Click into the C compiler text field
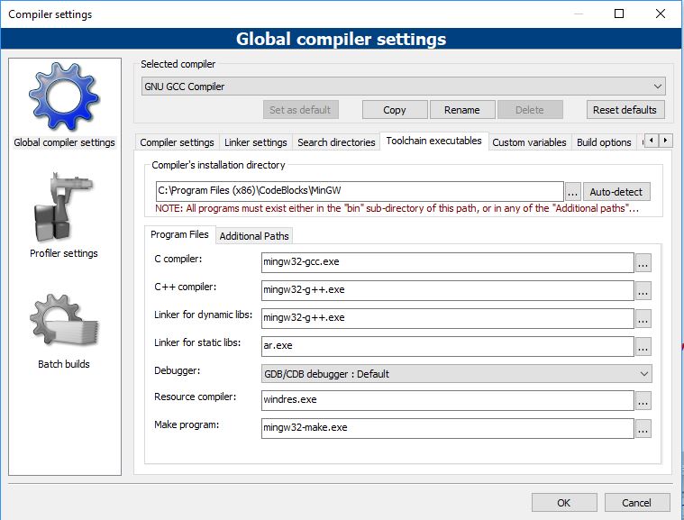This screenshot has height=520, width=684. [x=447, y=262]
